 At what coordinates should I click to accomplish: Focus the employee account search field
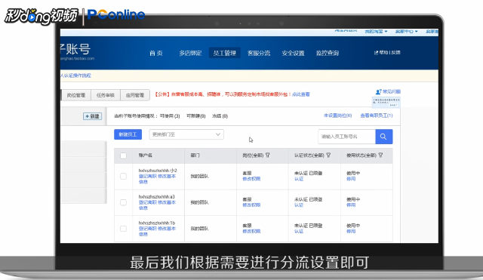click(346, 137)
